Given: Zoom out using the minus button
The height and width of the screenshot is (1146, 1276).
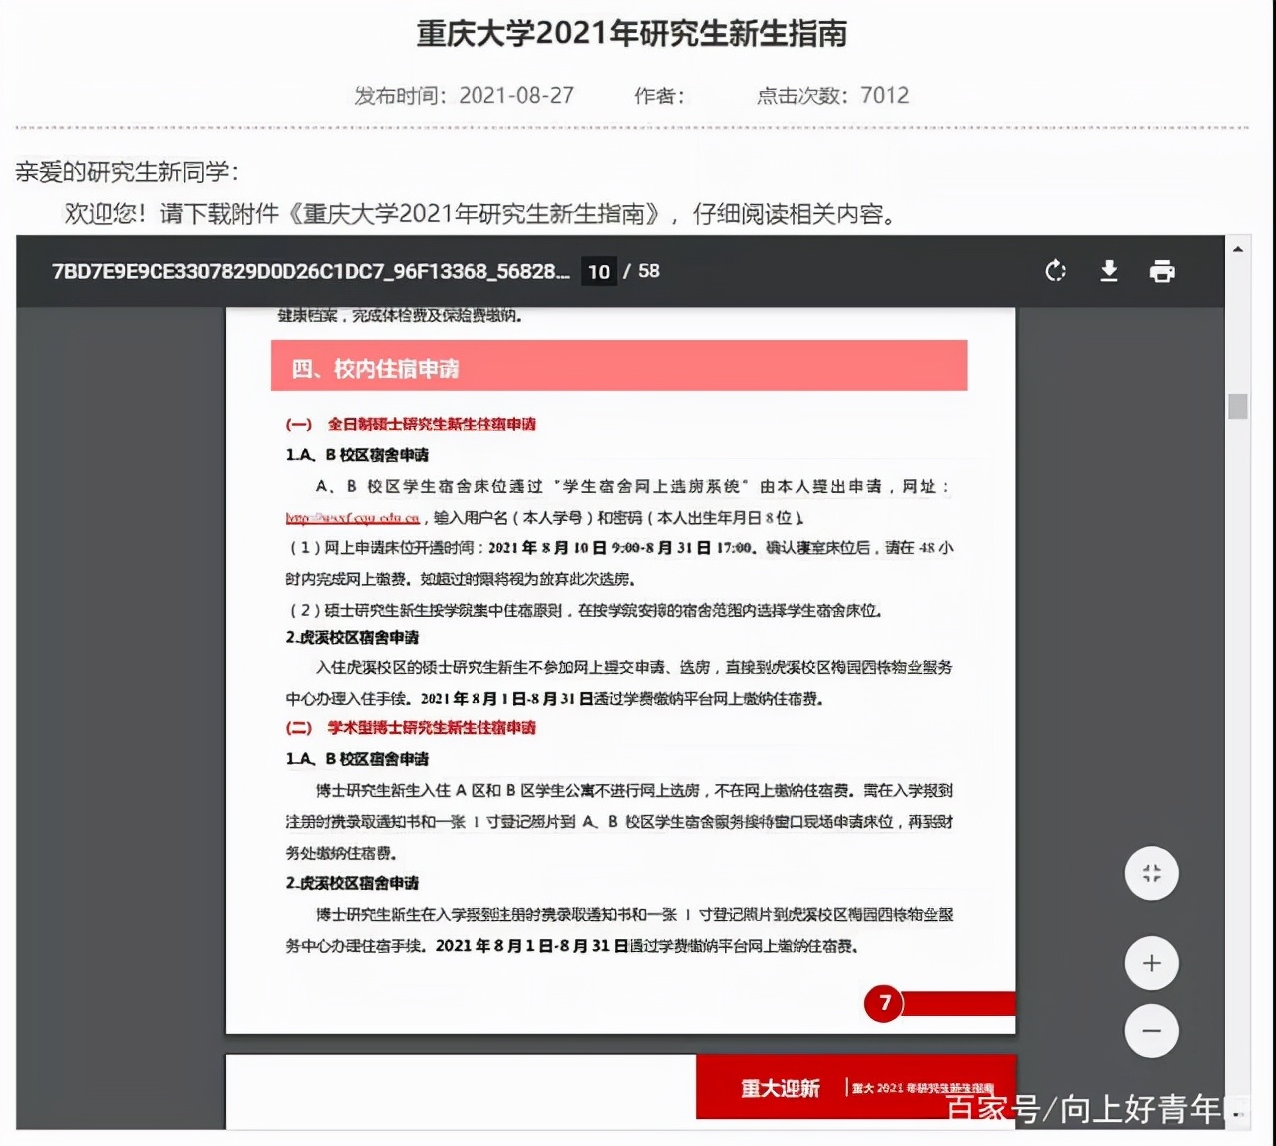Looking at the screenshot, I should (x=1151, y=1031).
